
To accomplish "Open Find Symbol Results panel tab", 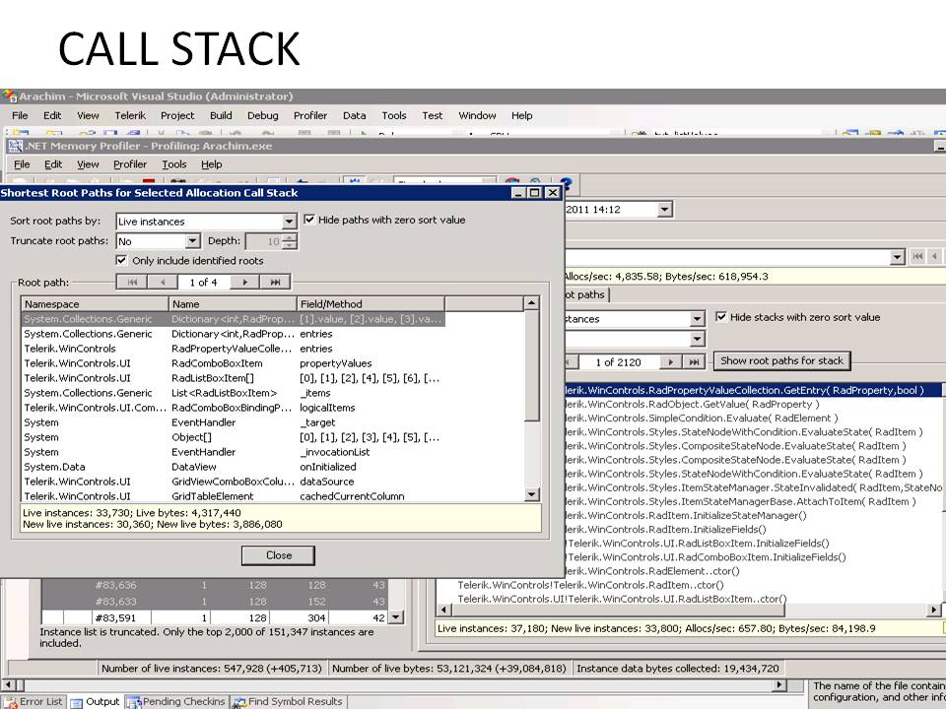I will [289, 702].
